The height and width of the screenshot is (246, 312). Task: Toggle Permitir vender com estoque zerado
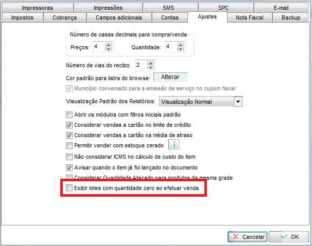click(70, 146)
